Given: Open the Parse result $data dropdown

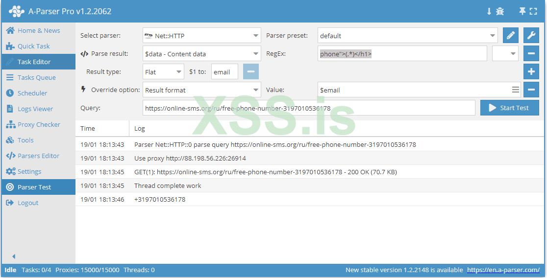Looking at the screenshot, I should 201,54.
